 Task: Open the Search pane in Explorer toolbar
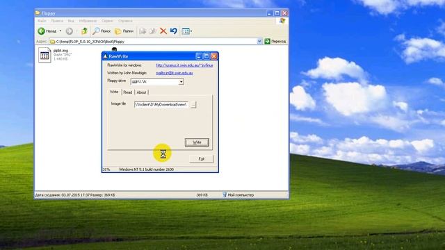click(x=102, y=31)
